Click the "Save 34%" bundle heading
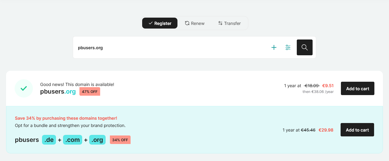389x161 pixels. [66, 118]
